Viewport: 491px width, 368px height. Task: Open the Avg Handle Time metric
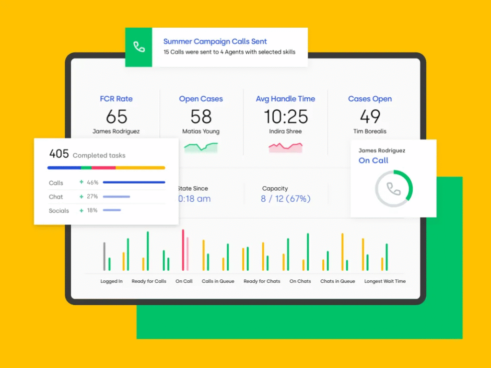coord(285,99)
